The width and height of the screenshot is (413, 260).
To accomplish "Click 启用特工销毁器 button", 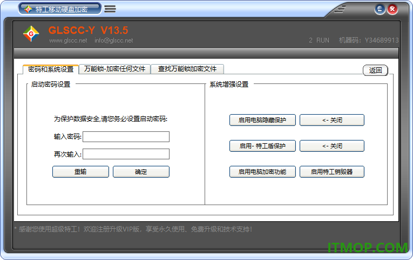I will [332, 172].
